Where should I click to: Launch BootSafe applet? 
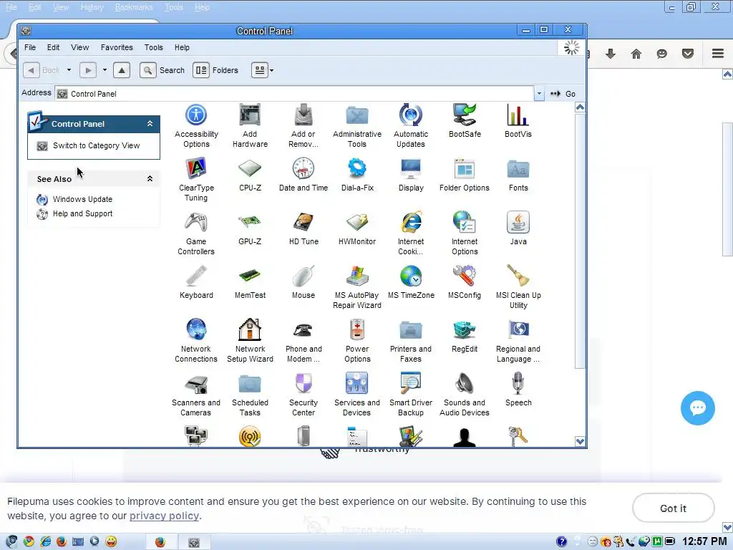tap(465, 121)
